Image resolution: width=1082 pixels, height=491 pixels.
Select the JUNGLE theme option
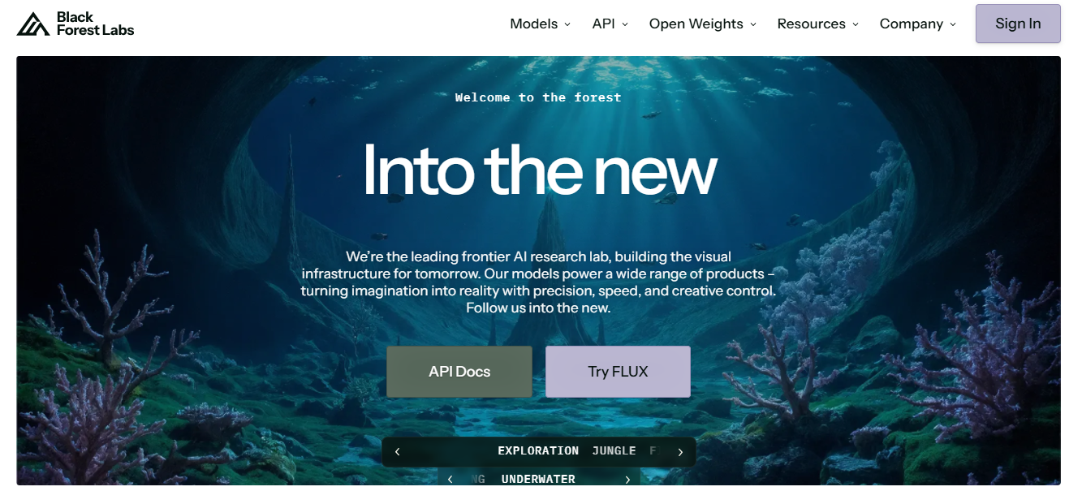[614, 451]
